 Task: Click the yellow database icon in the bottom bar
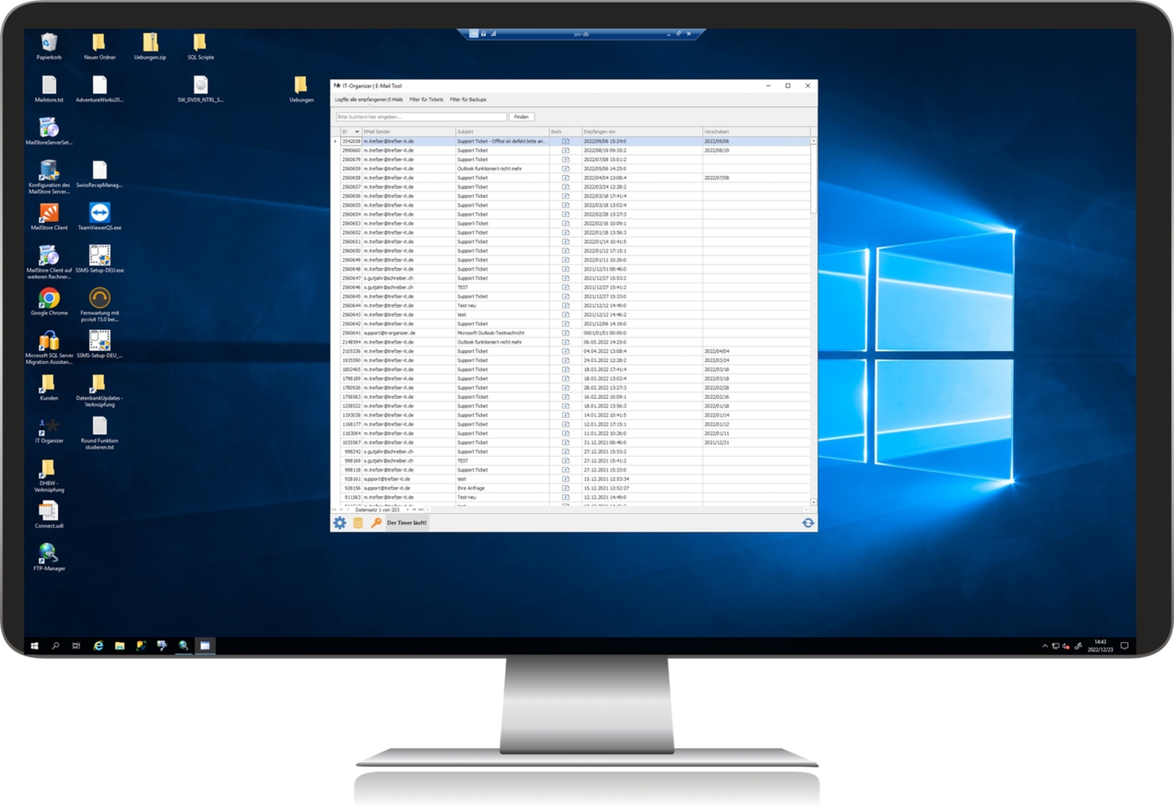pos(358,523)
